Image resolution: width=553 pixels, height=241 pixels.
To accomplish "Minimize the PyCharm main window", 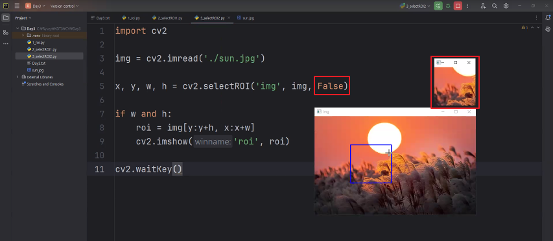I will tap(519, 6).
